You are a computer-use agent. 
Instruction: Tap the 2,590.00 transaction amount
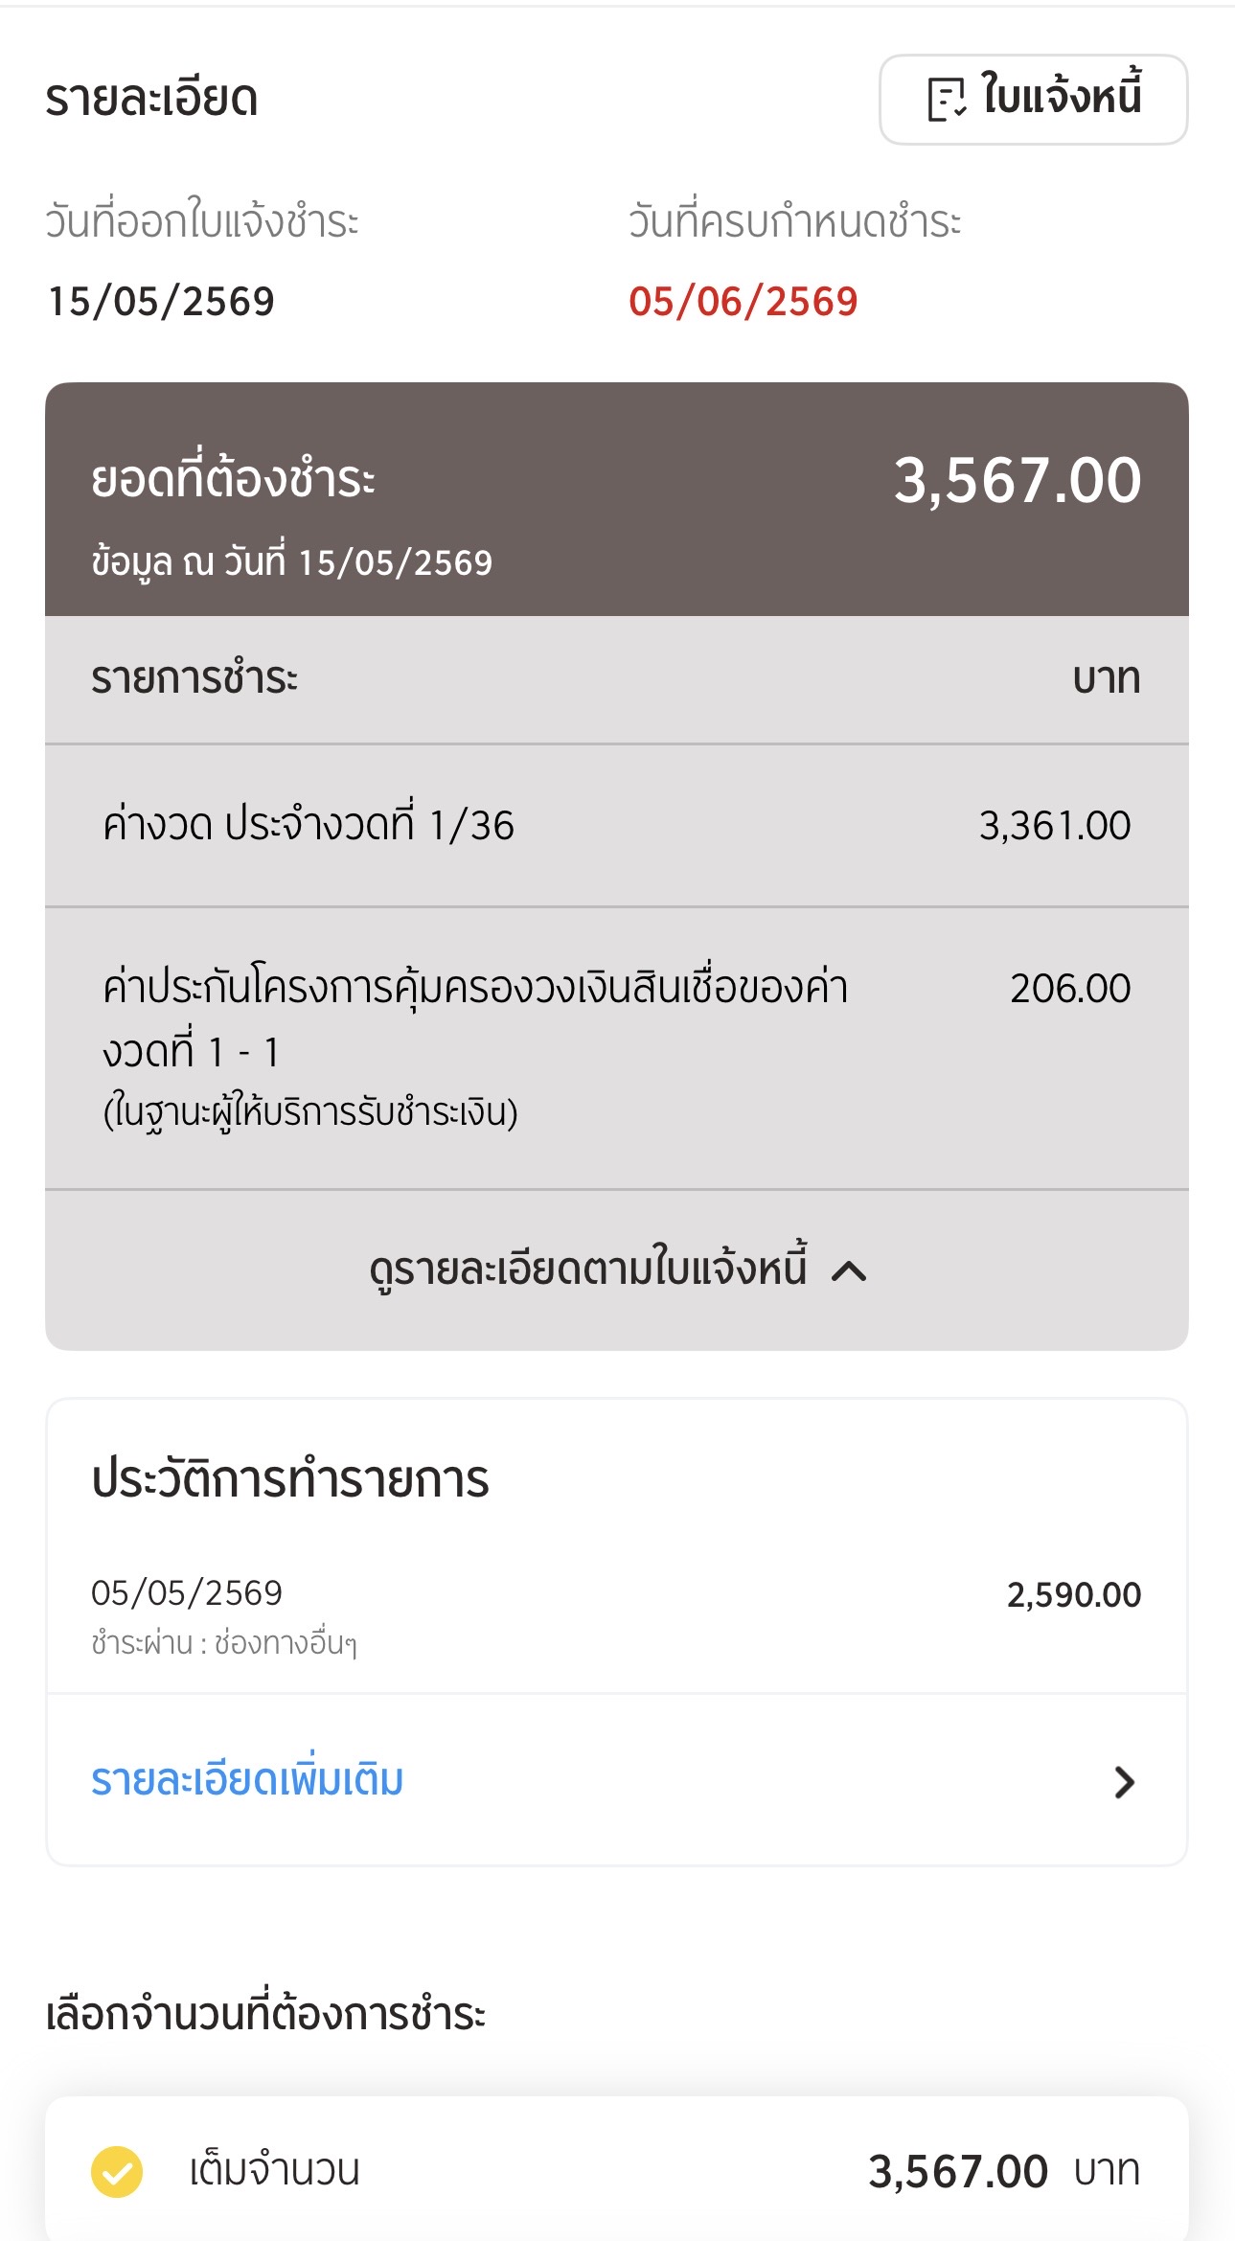1073,1595
